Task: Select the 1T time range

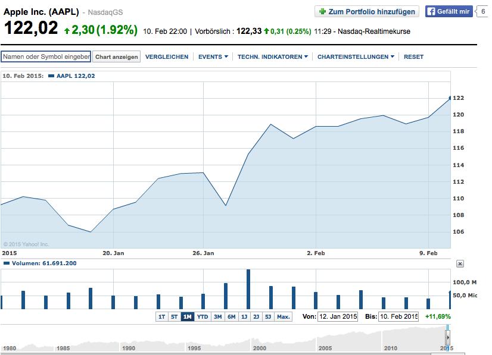Action: (x=162, y=317)
